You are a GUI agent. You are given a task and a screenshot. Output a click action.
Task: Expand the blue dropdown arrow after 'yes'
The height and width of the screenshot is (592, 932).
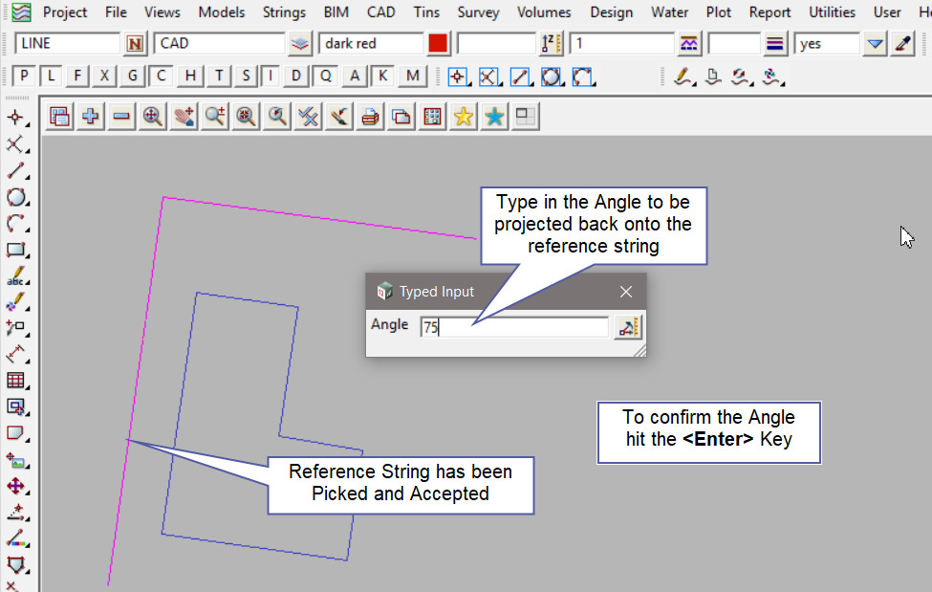tap(875, 44)
